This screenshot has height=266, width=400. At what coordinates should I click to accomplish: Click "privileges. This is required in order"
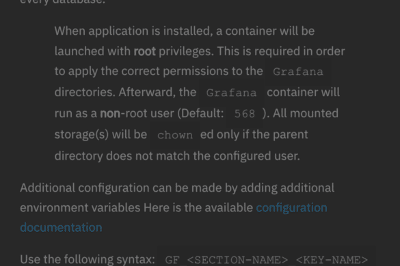tap(252, 51)
